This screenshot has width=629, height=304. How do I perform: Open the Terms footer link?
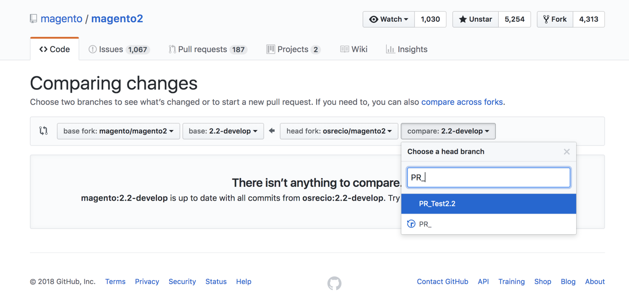[x=115, y=282]
